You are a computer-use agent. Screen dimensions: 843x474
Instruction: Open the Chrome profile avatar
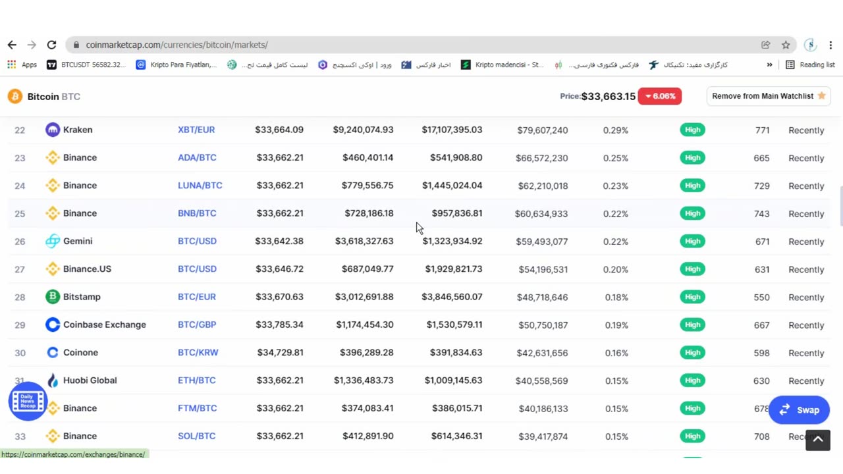811,45
